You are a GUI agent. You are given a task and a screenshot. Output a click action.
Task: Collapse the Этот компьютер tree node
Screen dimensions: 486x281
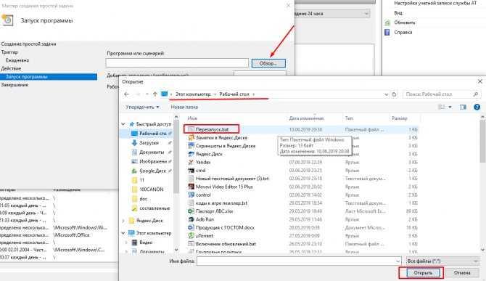tap(123, 233)
